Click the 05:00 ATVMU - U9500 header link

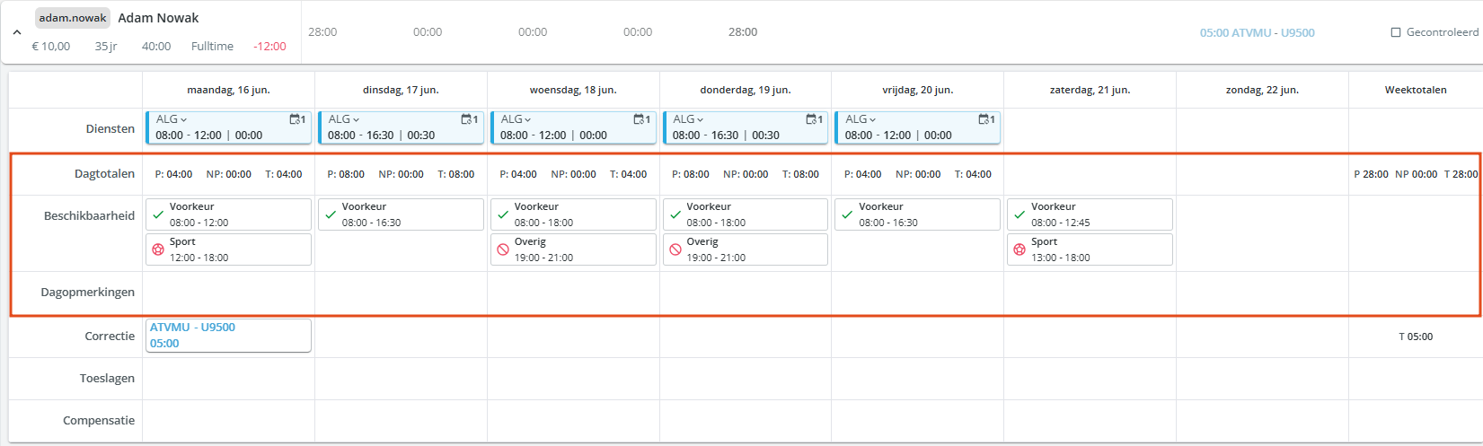(1257, 32)
